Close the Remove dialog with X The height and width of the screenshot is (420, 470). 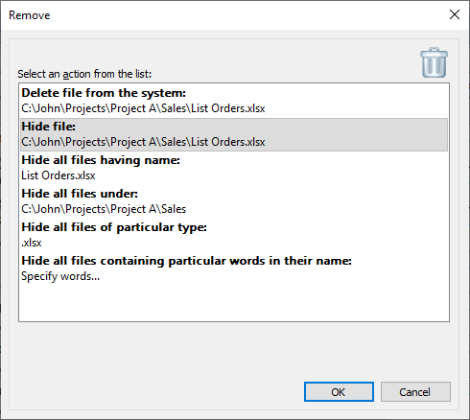point(455,14)
